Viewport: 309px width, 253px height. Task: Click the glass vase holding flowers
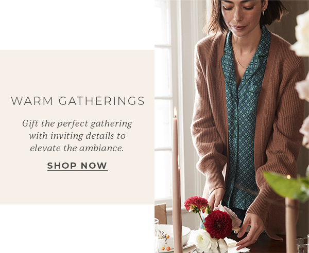click(220, 246)
